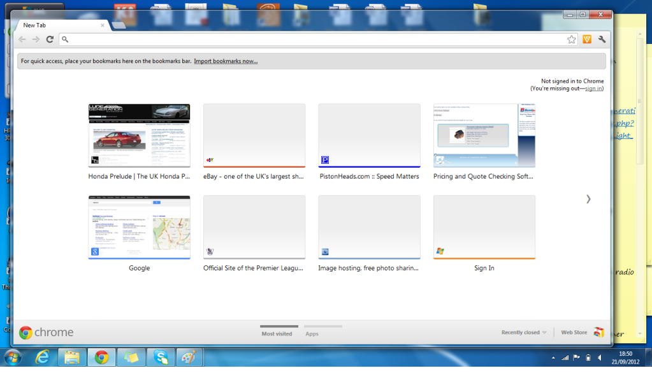Click the Web Store bag icon
Viewport: 652px width, 382px height.
598,332
